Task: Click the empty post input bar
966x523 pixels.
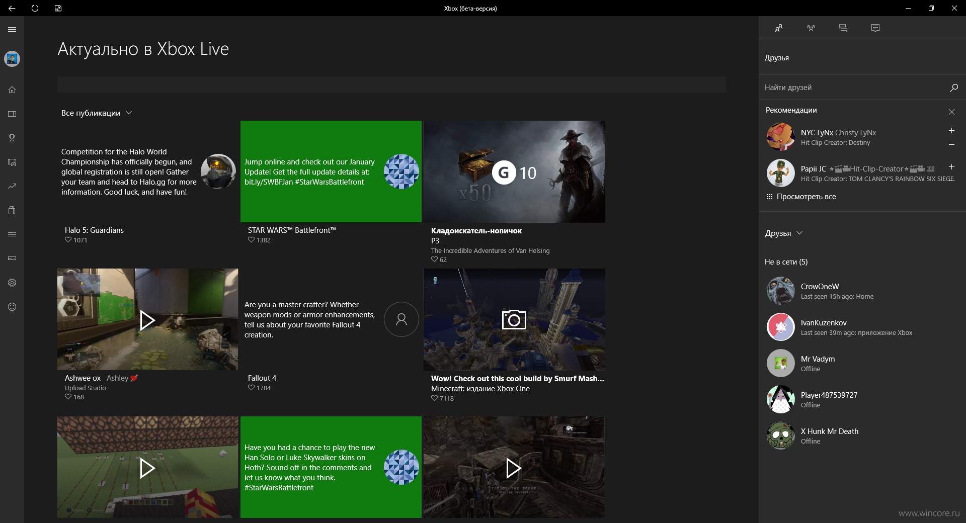Action: [391, 84]
